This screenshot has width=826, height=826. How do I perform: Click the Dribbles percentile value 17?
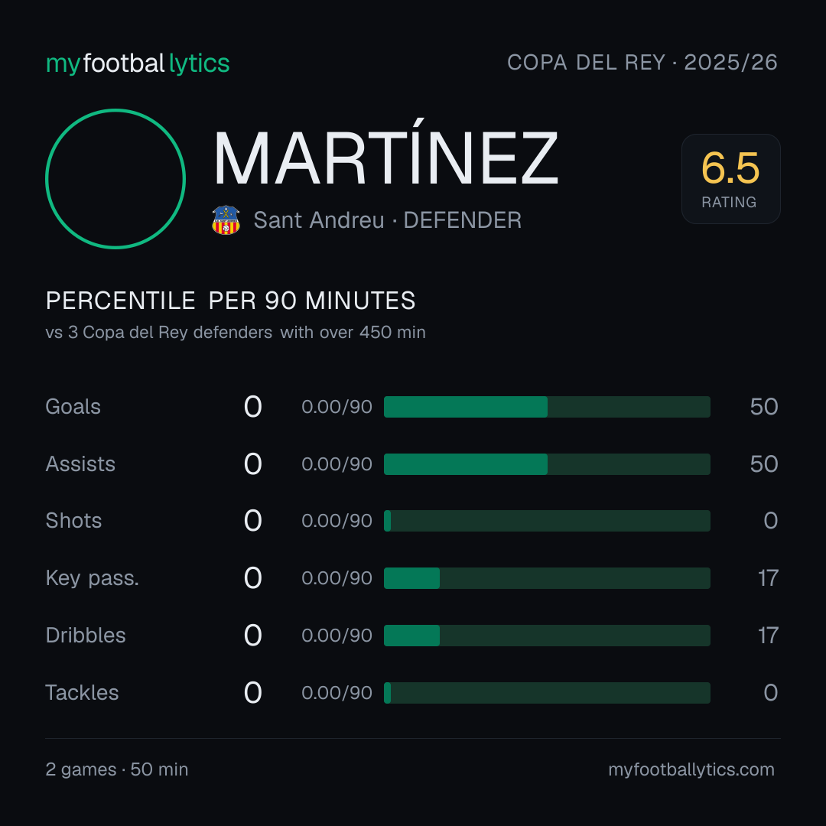768,636
